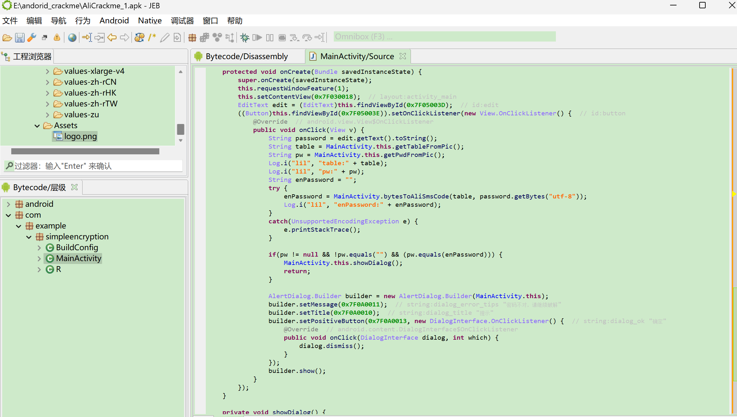This screenshot has width=737, height=417.
Task: Click the follow/enter arrow-into-box icon
Action: coord(99,38)
